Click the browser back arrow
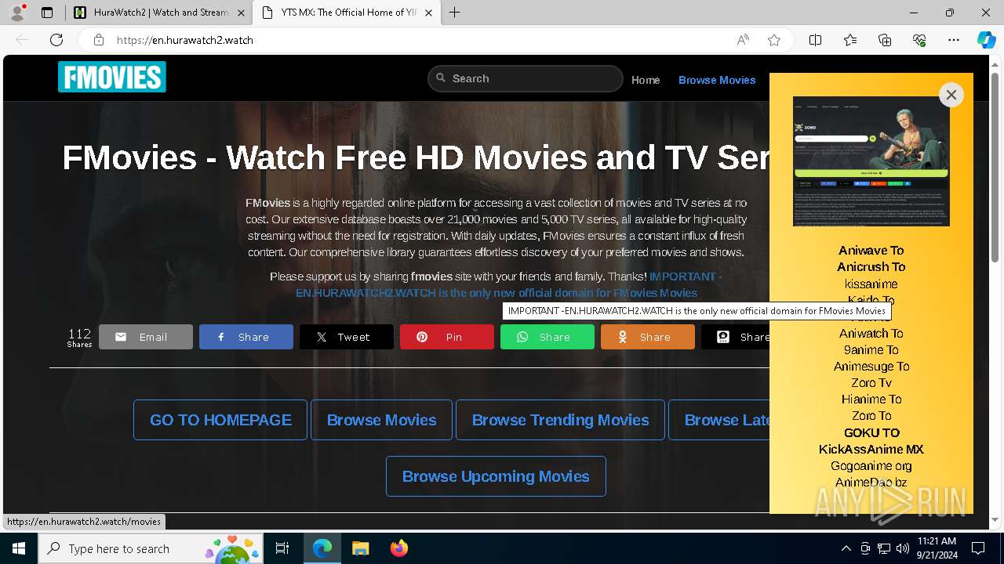Viewport: 1004px width, 564px height. point(22,40)
